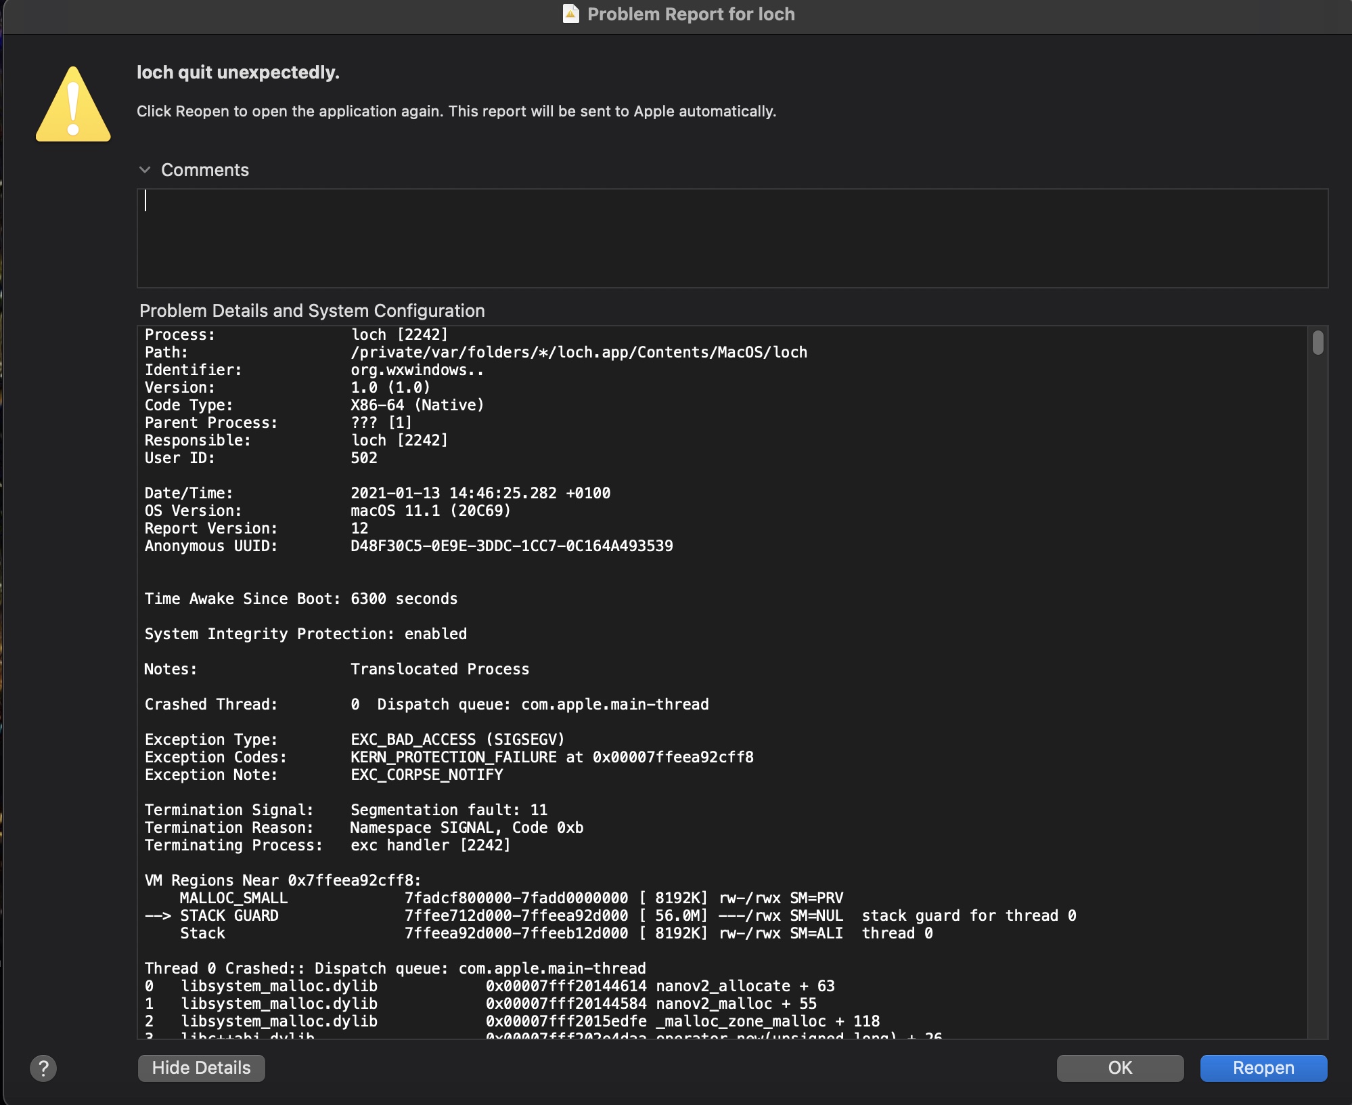The width and height of the screenshot is (1352, 1105).
Task: Click the Path line with loch.app/Contents/MacOS/loch
Action: 476,352
